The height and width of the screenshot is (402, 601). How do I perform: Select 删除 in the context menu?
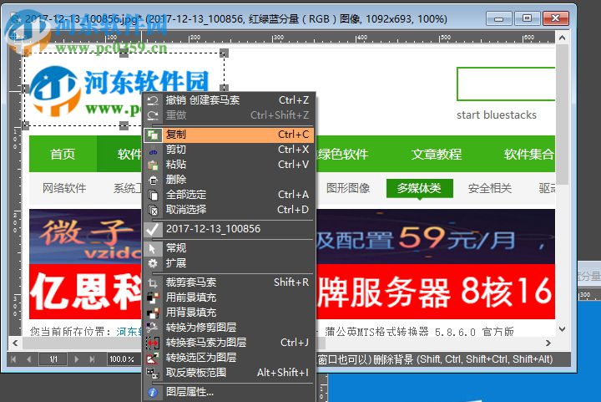click(x=229, y=180)
